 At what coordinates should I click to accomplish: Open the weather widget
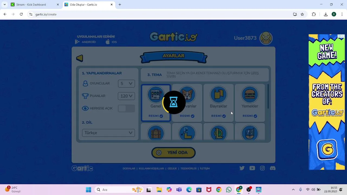pyautogui.click(x=13, y=189)
